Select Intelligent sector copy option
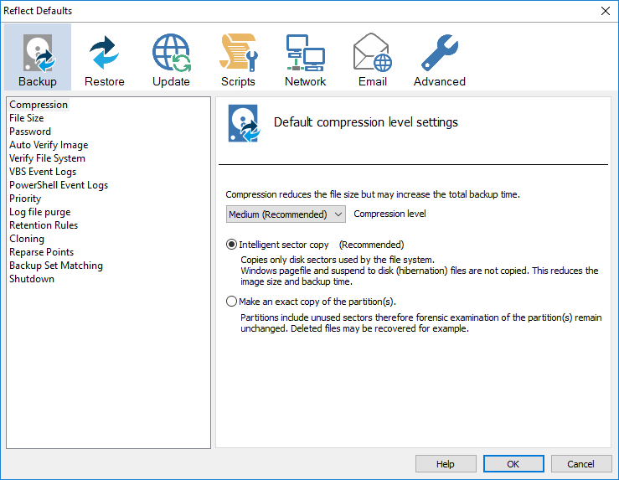The height and width of the screenshot is (480, 619). click(x=232, y=245)
